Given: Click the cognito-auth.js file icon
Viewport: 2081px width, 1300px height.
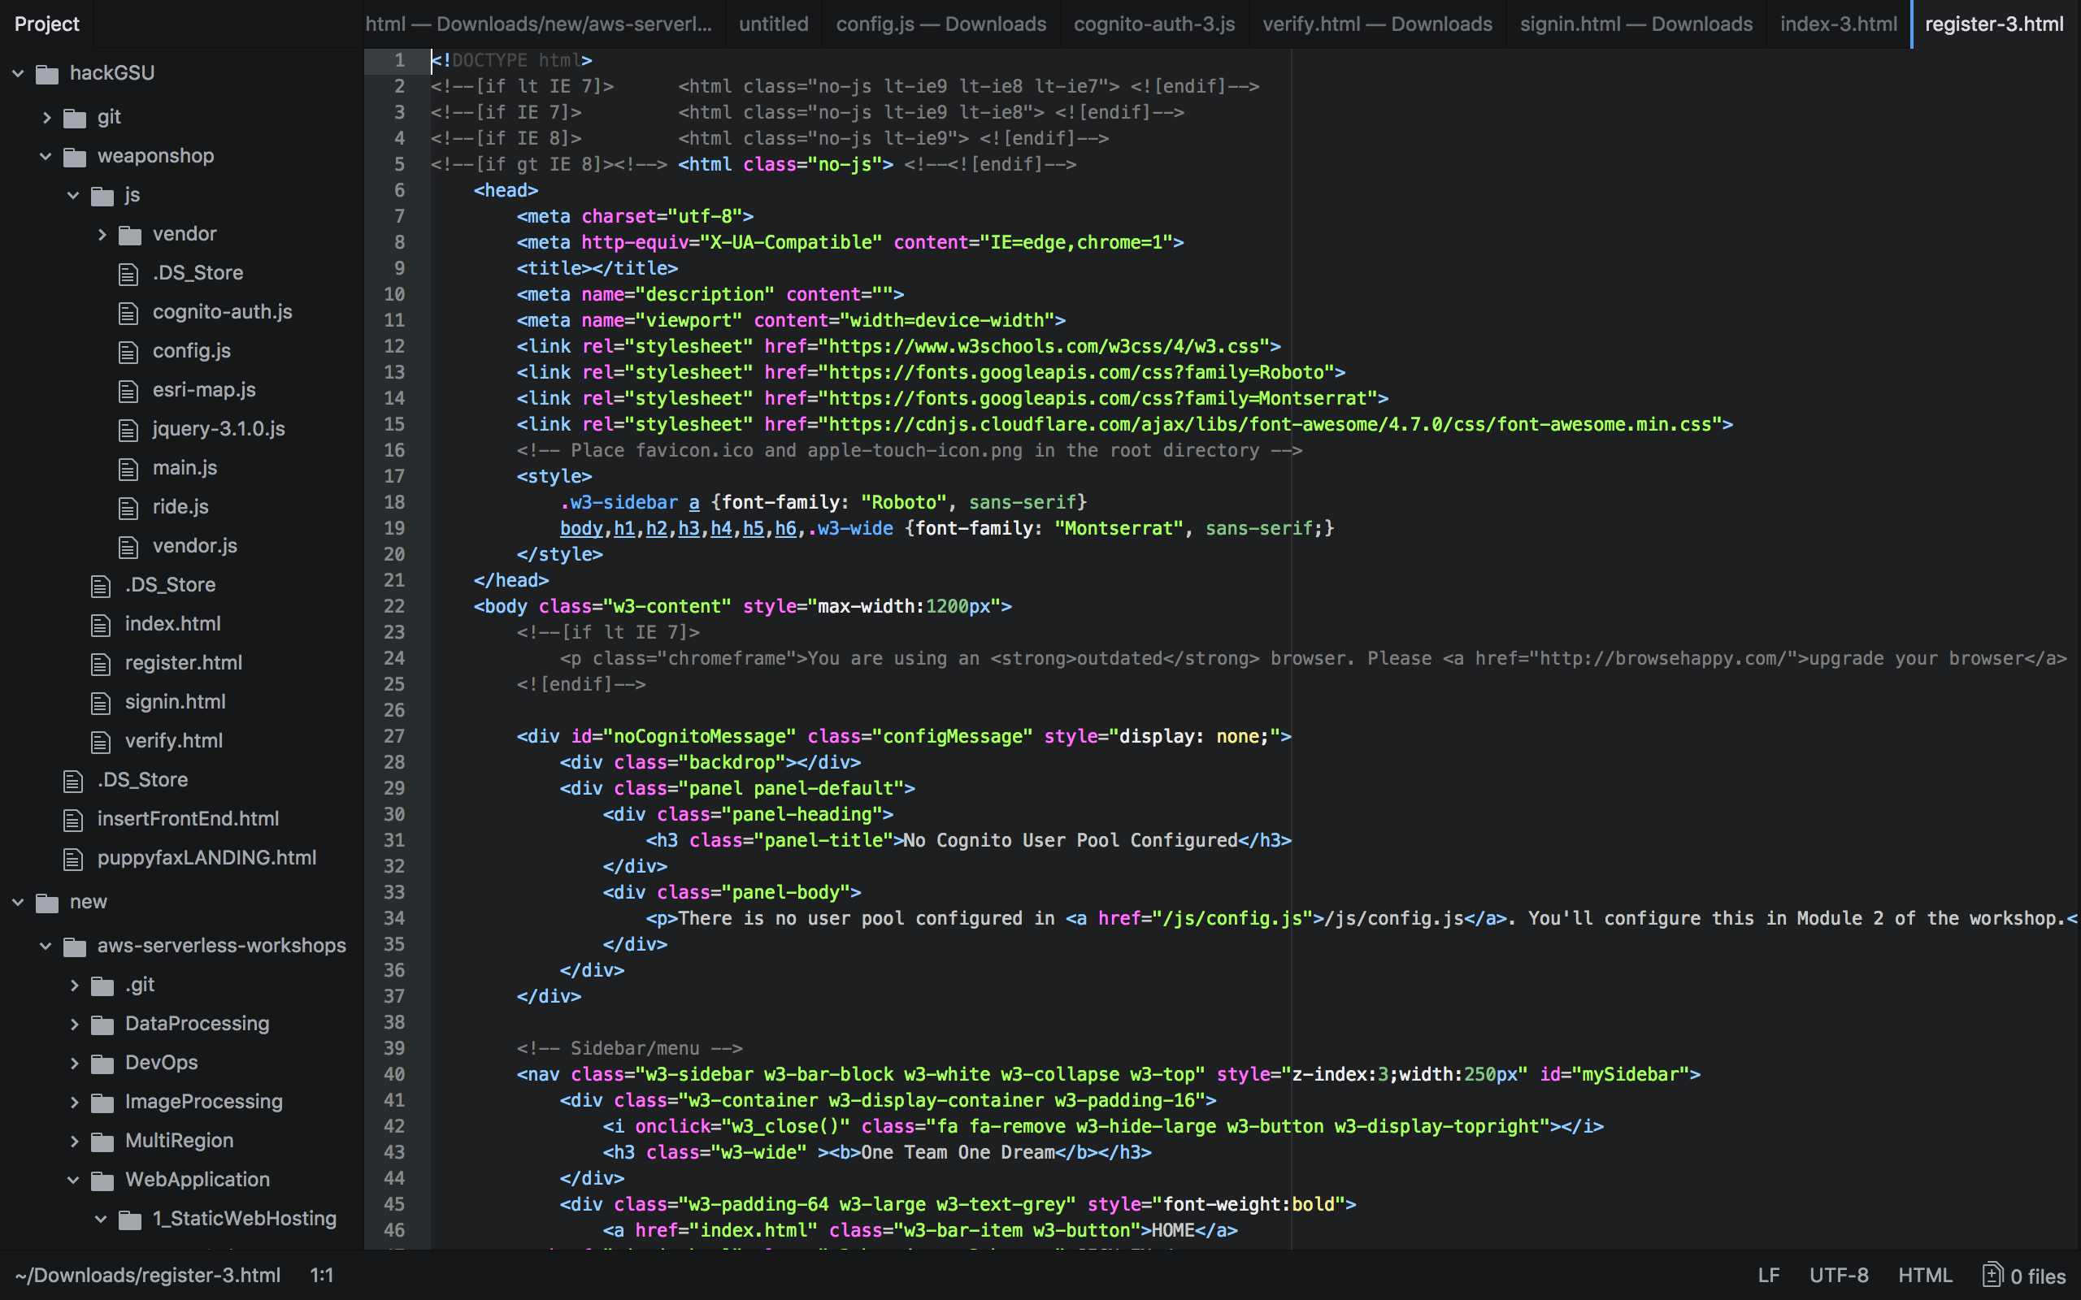Looking at the screenshot, I should 128,313.
